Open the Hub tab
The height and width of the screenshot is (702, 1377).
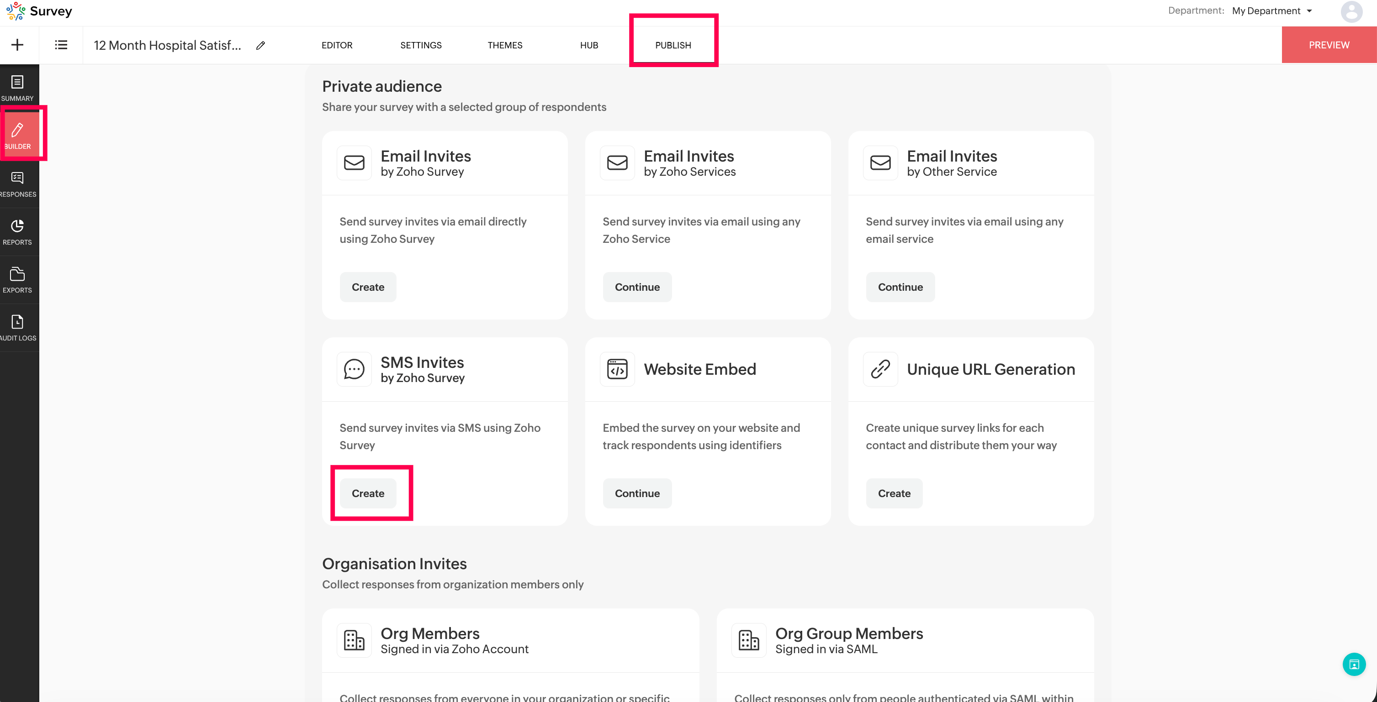(x=589, y=45)
